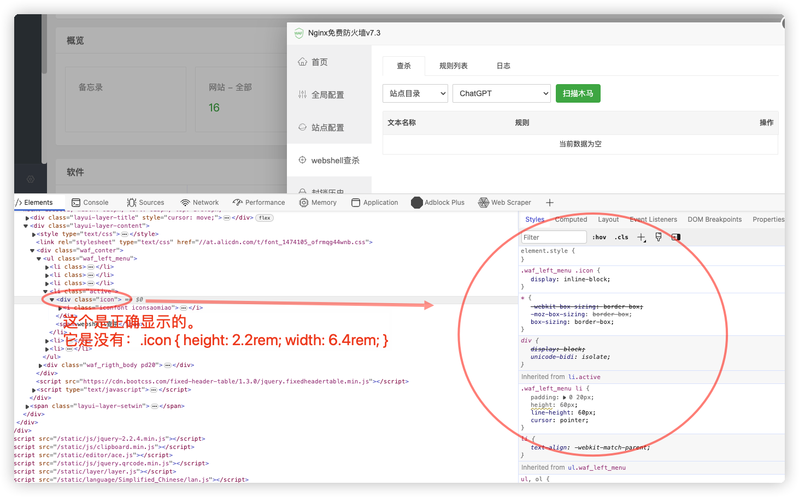This screenshot has width=799, height=497.
Task: Click the plus icon for more DevTools tools
Action: [x=550, y=203]
